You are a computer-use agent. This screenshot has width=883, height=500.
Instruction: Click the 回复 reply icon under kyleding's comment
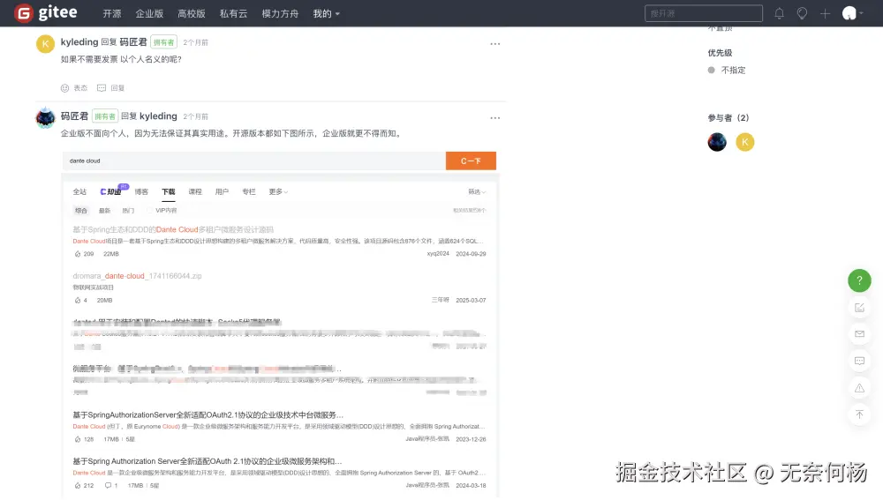(x=102, y=87)
